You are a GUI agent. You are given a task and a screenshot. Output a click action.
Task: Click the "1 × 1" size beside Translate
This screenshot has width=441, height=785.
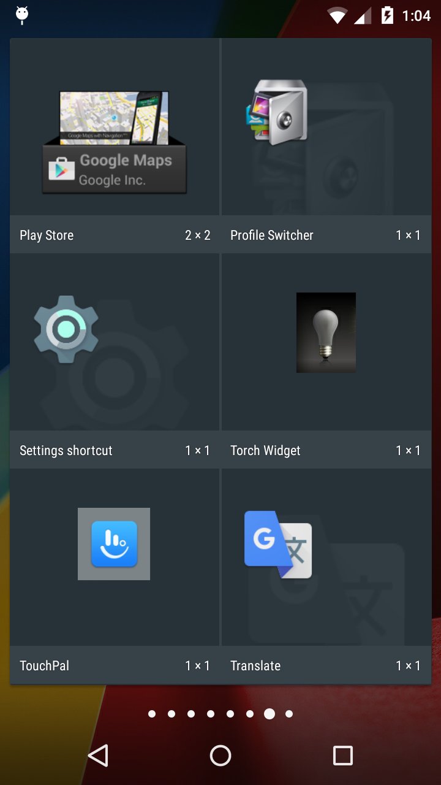coord(409,666)
